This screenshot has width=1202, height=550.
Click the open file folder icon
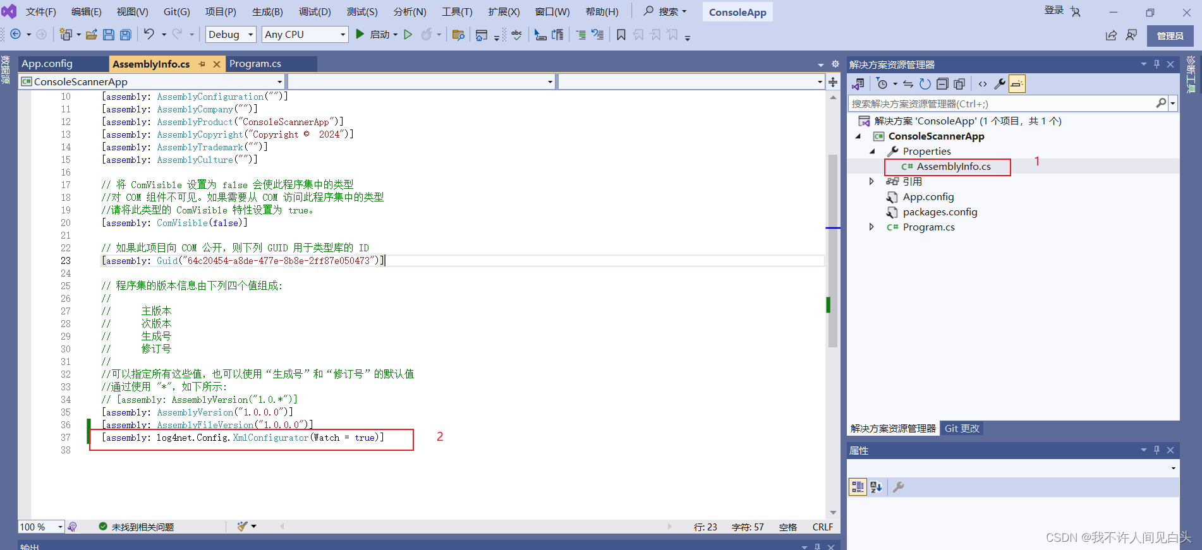[92, 35]
